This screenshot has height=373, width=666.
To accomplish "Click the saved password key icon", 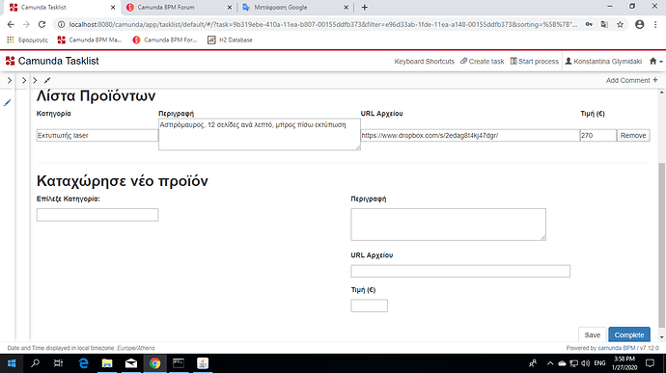I will coord(589,25).
